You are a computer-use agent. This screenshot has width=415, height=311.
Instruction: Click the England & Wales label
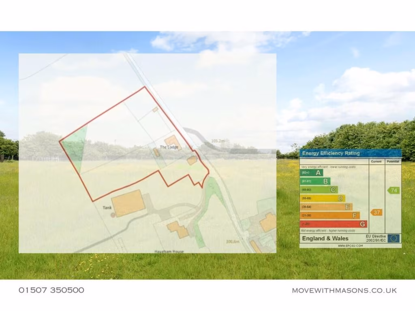pyautogui.click(x=325, y=239)
